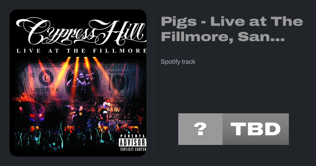Click the guitarist at the right edge of the stage
This screenshot has height=166, width=316.
tap(142, 114)
